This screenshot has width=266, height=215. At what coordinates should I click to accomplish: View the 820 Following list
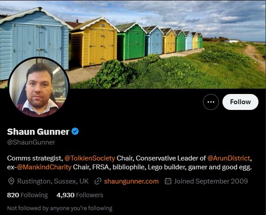pyautogui.click(x=28, y=195)
